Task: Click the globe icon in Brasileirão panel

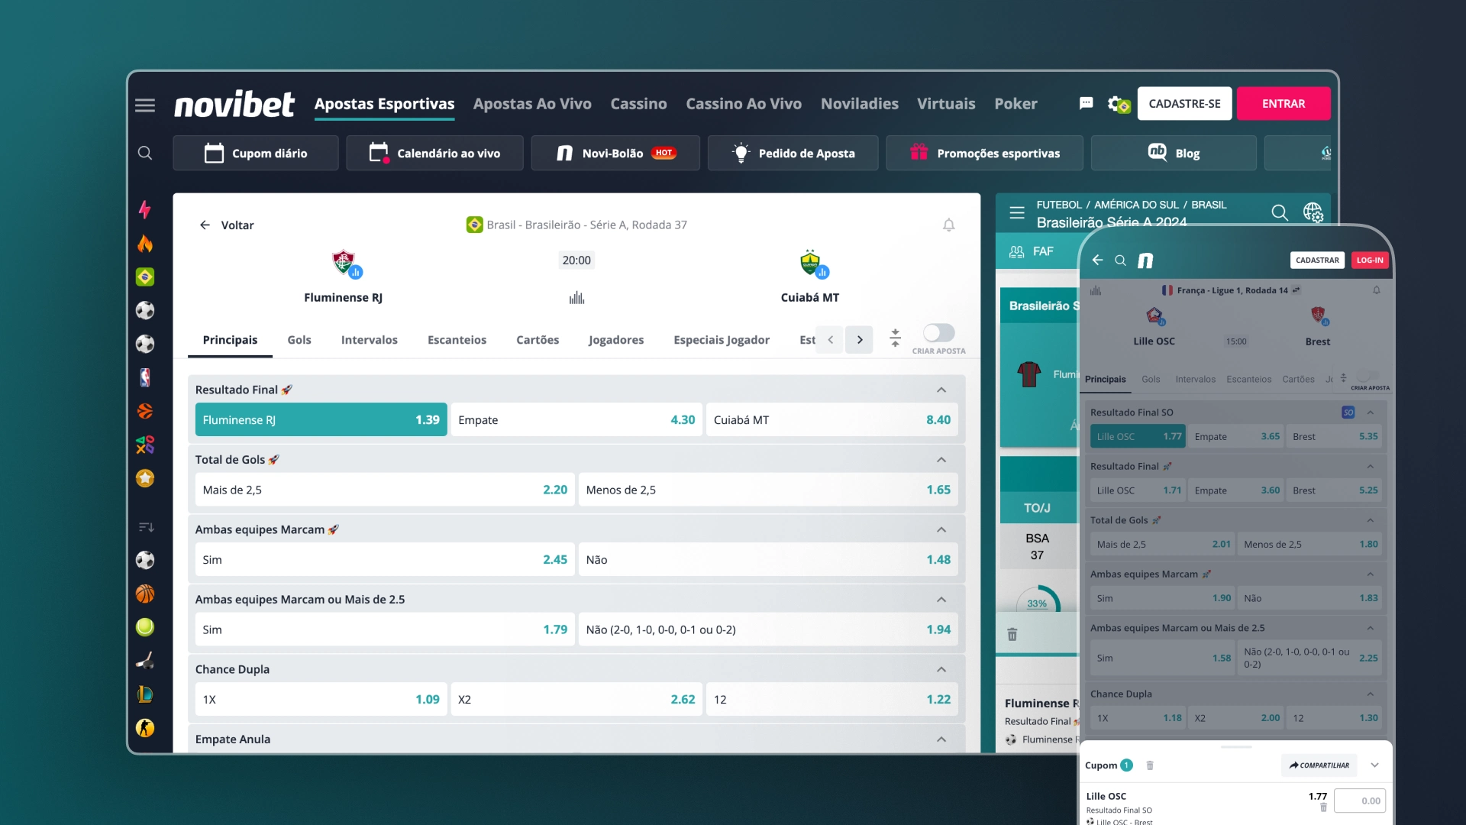Action: (1313, 212)
